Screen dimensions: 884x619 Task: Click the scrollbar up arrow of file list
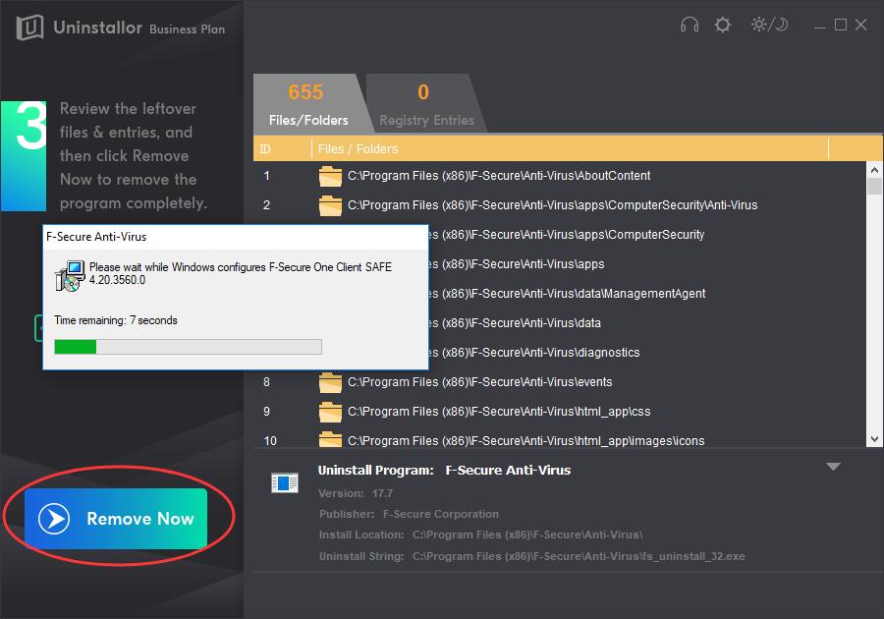(x=874, y=170)
